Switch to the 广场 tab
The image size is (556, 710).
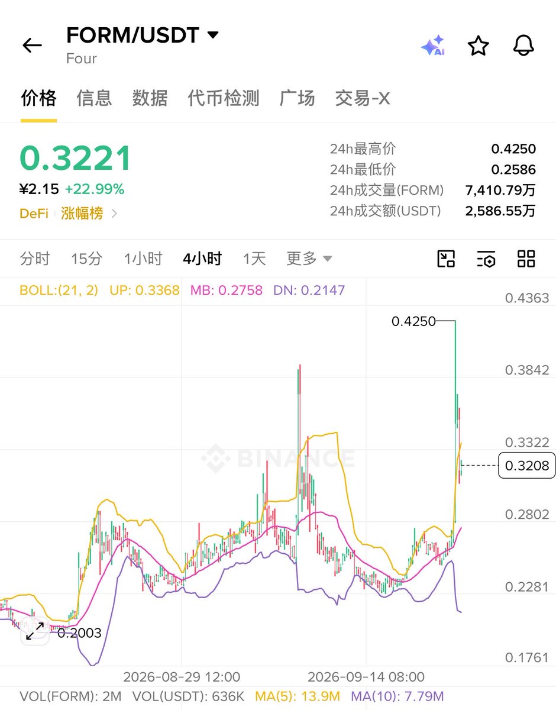point(298,98)
